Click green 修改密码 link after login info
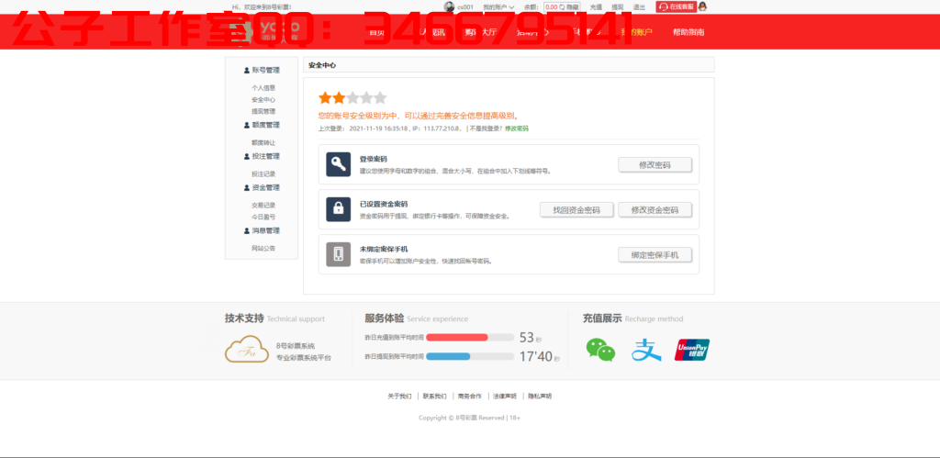Viewport: 940px width, 458px height. (x=517, y=128)
